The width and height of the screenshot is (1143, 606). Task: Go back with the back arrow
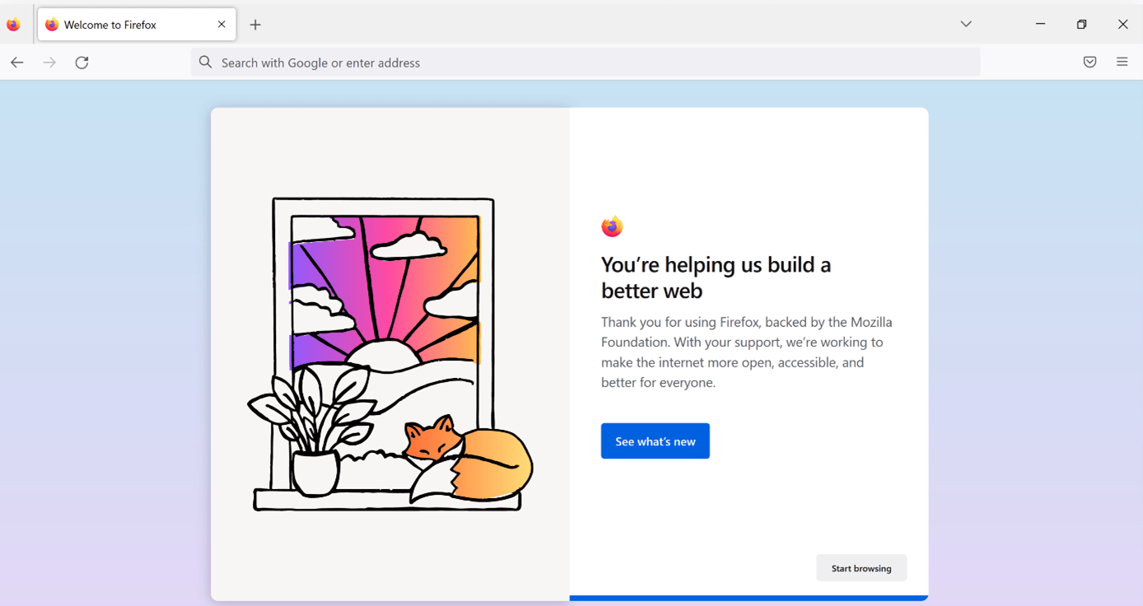click(x=17, y=63)
